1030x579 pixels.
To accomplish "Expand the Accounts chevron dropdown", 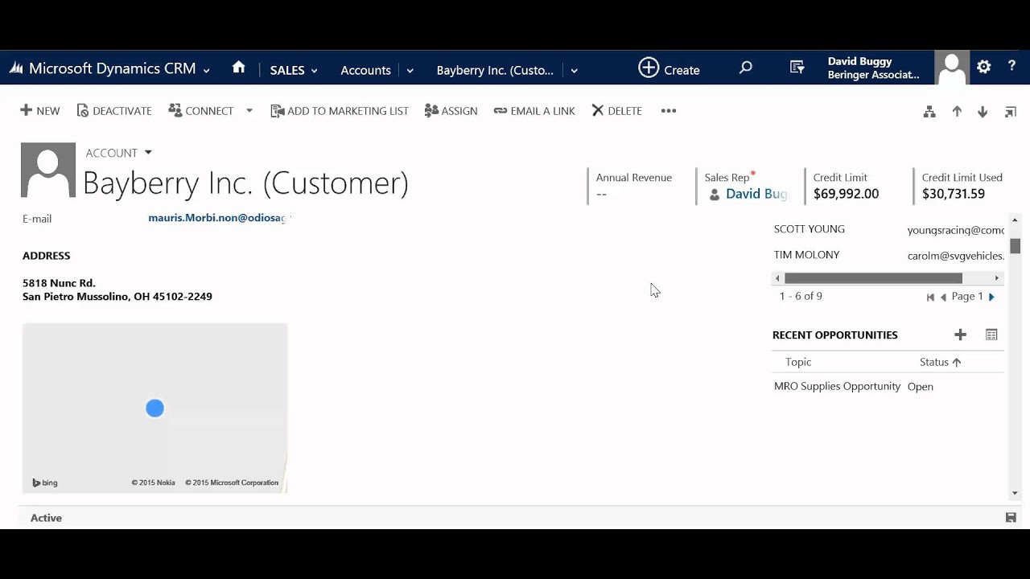I will 410,70.
